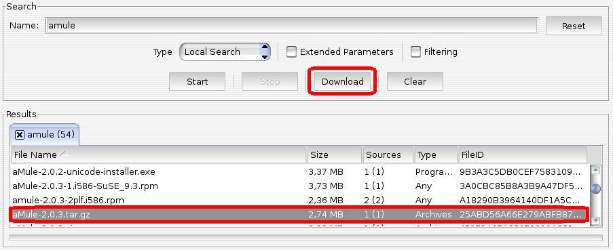Click the 2 (2) sources cell
This screenshot has height=250, width=613.
(374, 201)
